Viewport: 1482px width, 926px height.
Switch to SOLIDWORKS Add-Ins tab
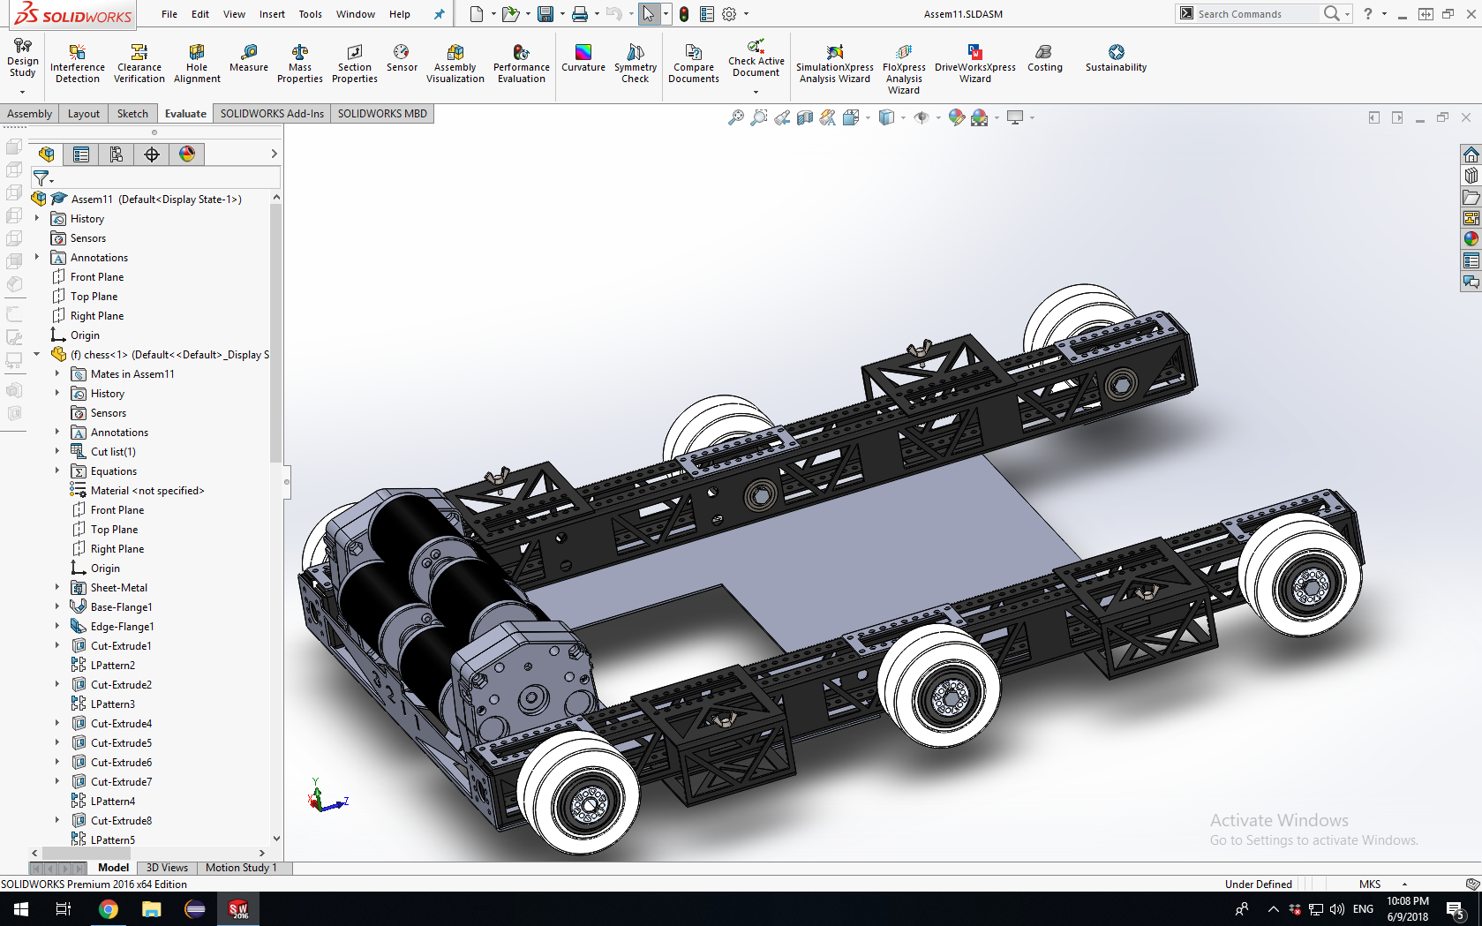(x=272, y=114)
